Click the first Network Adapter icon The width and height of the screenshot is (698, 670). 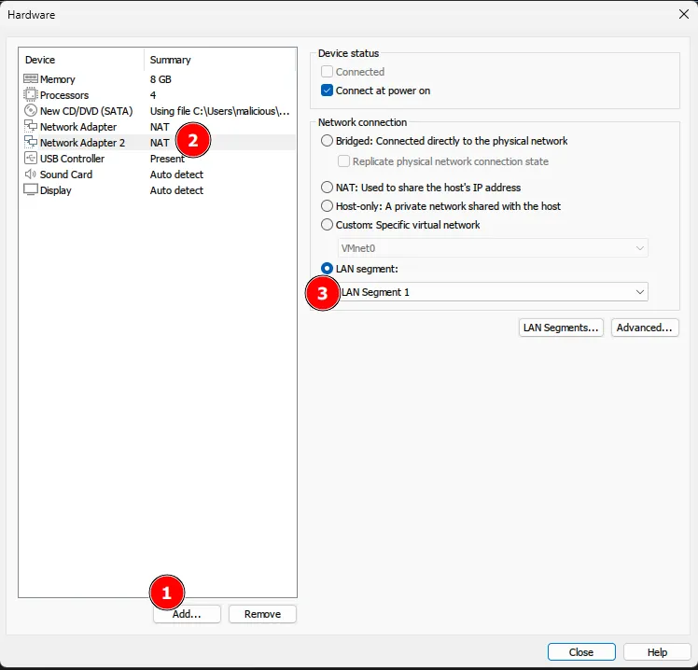click(x=31, y=127)
